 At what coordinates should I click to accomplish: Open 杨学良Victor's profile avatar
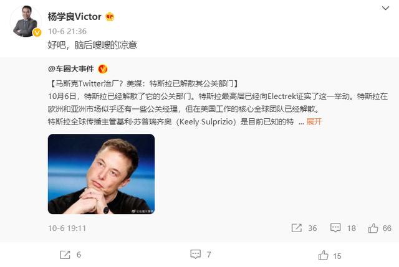(25, 22)
